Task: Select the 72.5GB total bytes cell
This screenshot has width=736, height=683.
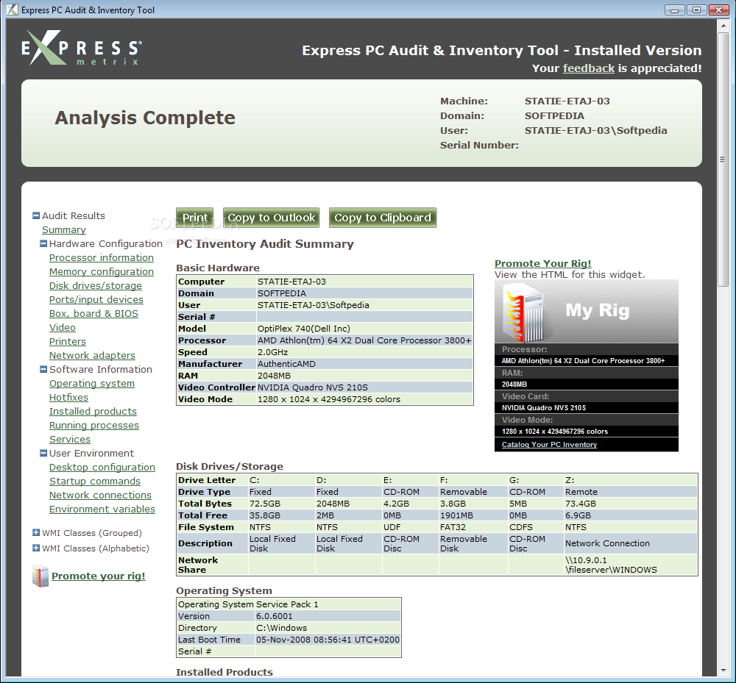Action: click(282, 504)
